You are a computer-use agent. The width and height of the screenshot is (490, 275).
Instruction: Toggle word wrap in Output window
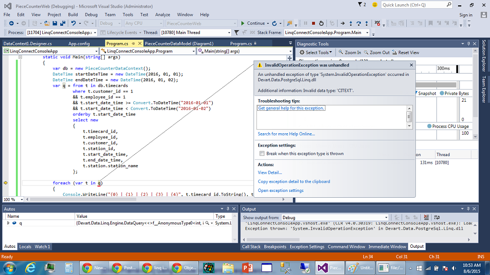tap(436, 217)
